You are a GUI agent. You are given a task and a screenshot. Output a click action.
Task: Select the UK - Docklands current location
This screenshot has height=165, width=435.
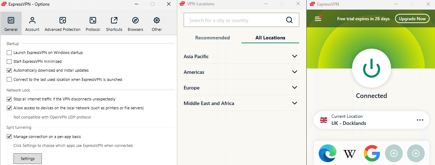[371, 120]
